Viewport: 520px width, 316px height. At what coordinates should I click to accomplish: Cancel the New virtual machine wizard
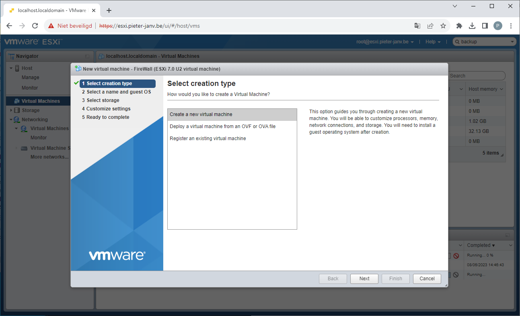point(427,279)
